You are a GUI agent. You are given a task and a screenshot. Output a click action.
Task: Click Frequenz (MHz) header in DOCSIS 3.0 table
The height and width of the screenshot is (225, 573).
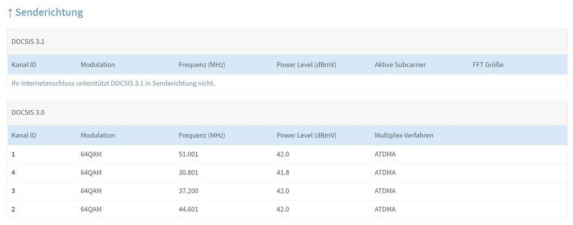(202, 135)
